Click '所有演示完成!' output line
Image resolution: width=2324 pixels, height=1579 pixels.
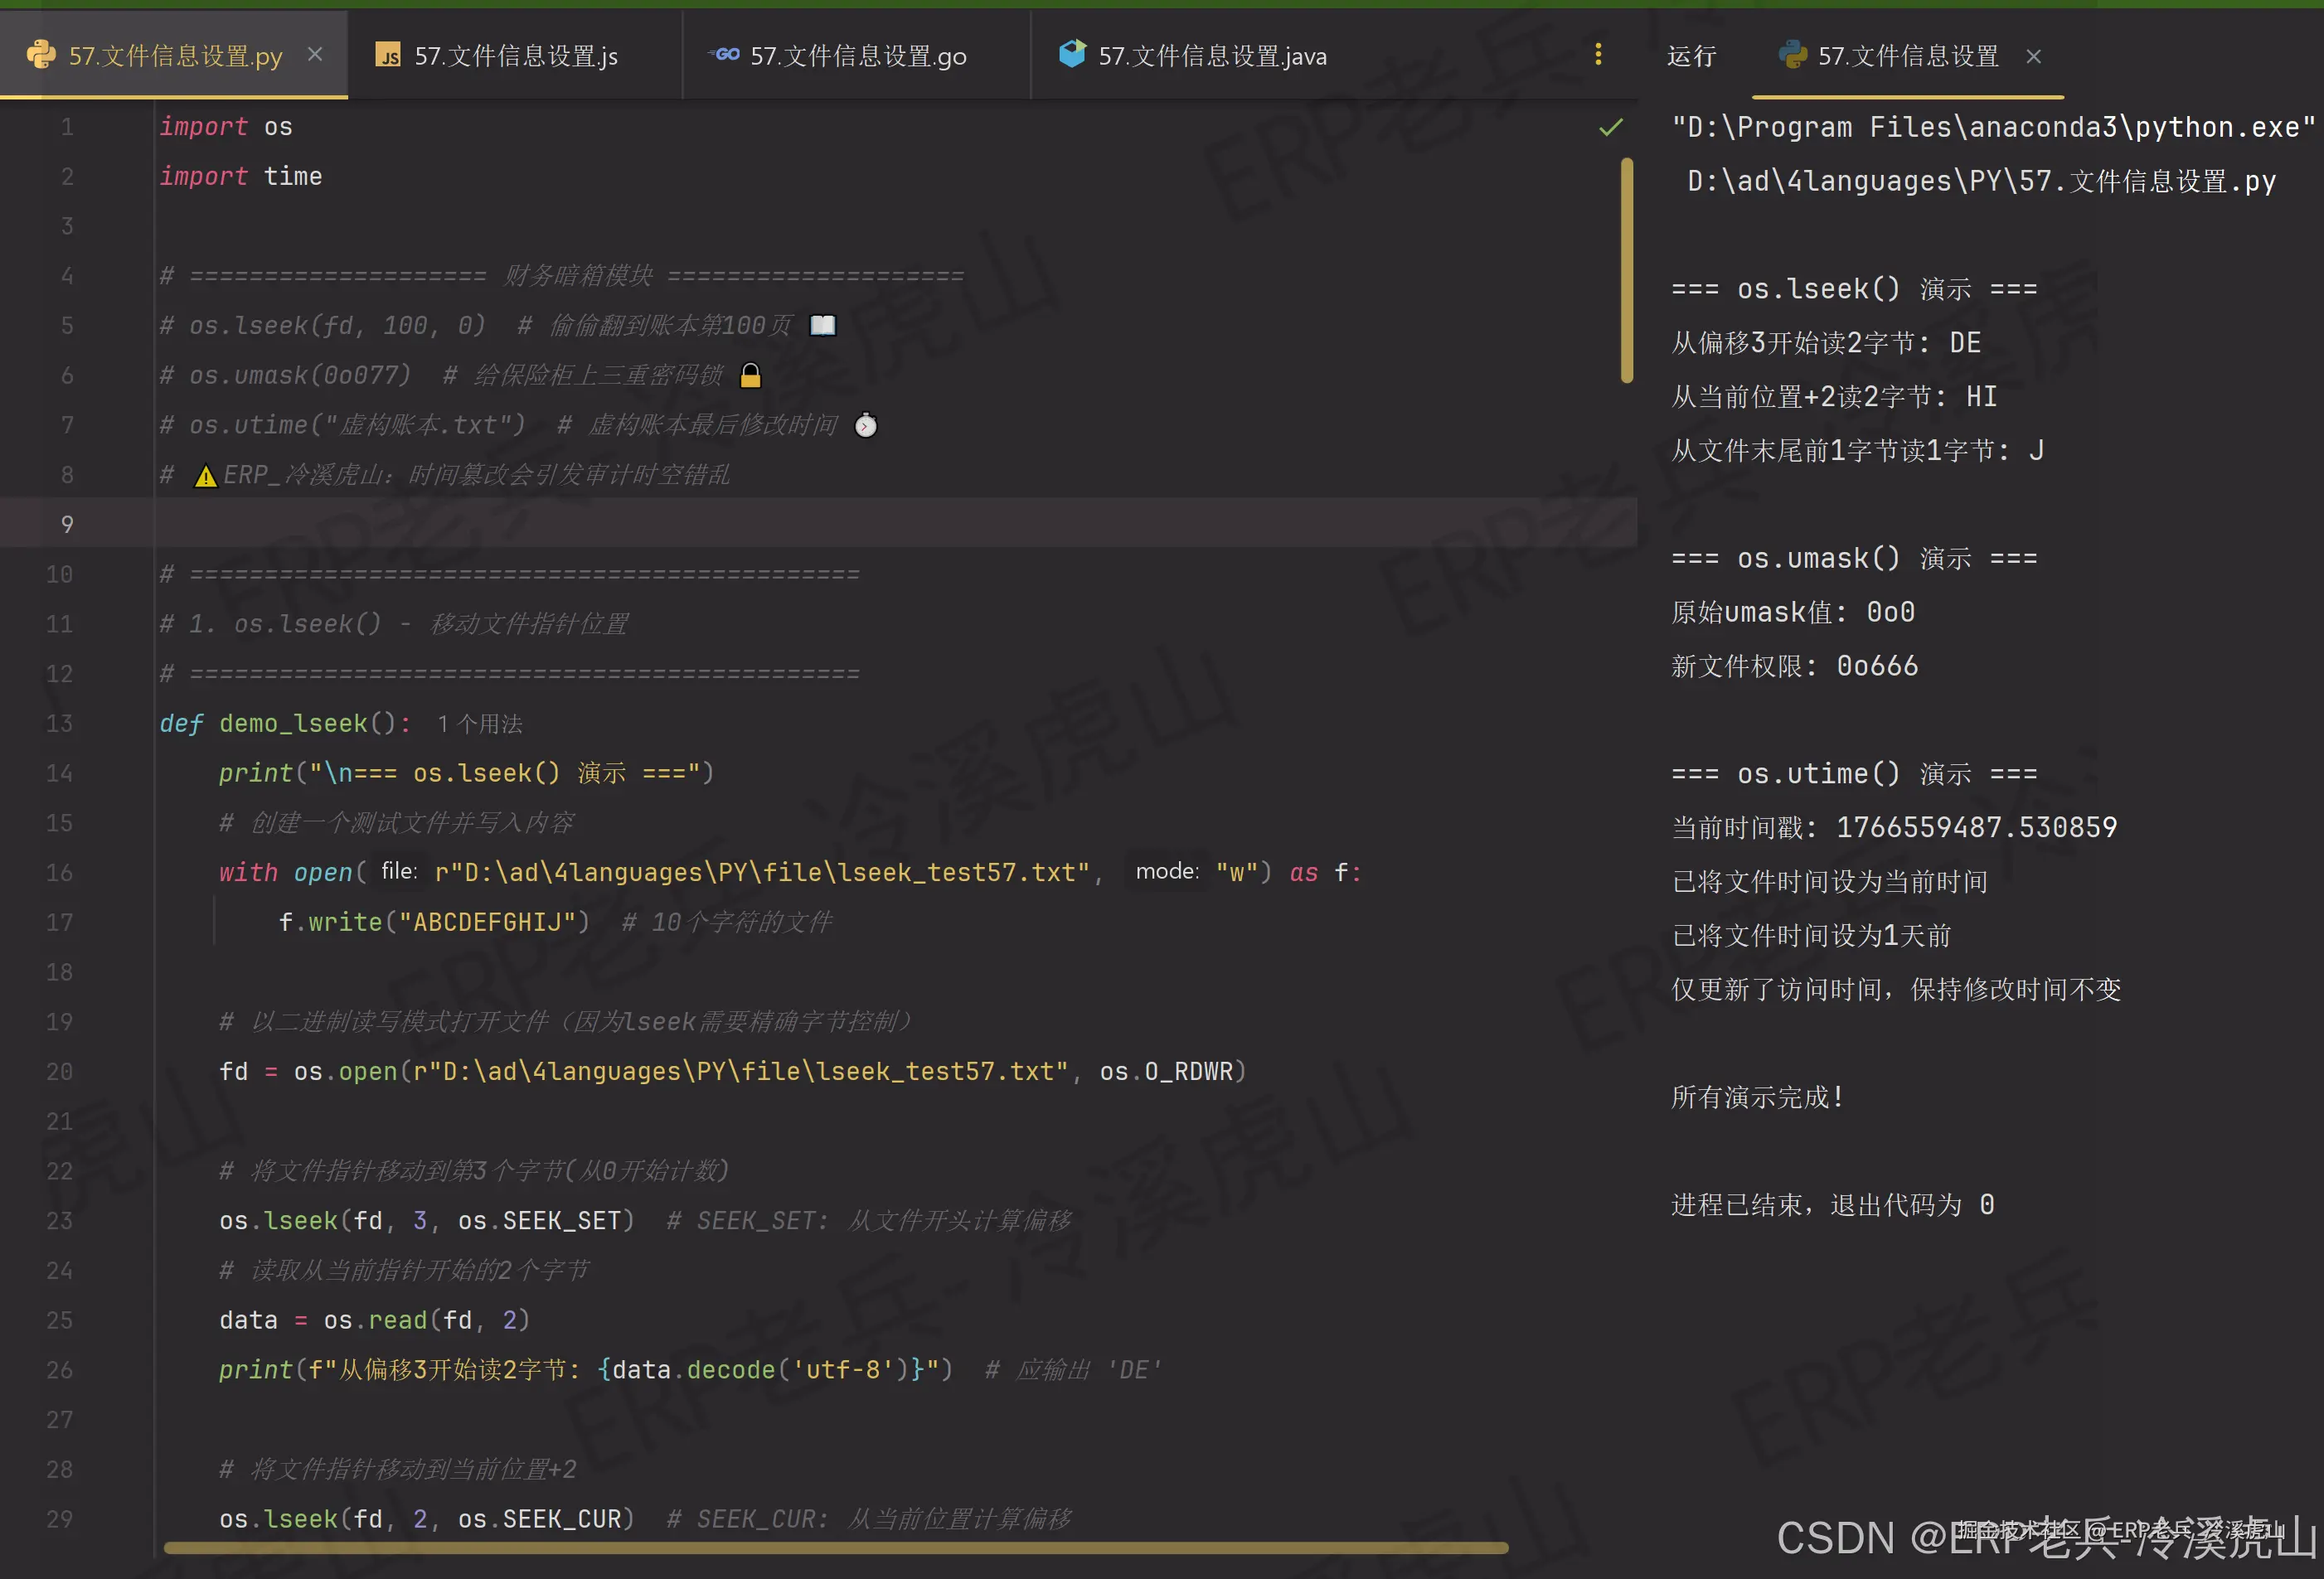tap(1757, 1097)
